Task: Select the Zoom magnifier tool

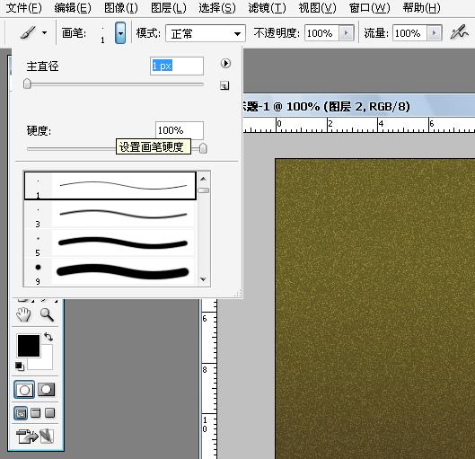Action: click(x=47, y=314)
